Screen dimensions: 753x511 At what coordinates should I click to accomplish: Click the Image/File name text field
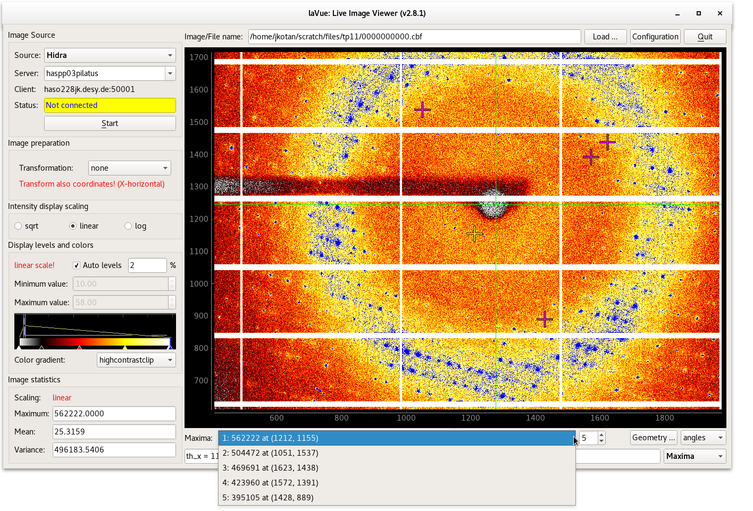414,37
